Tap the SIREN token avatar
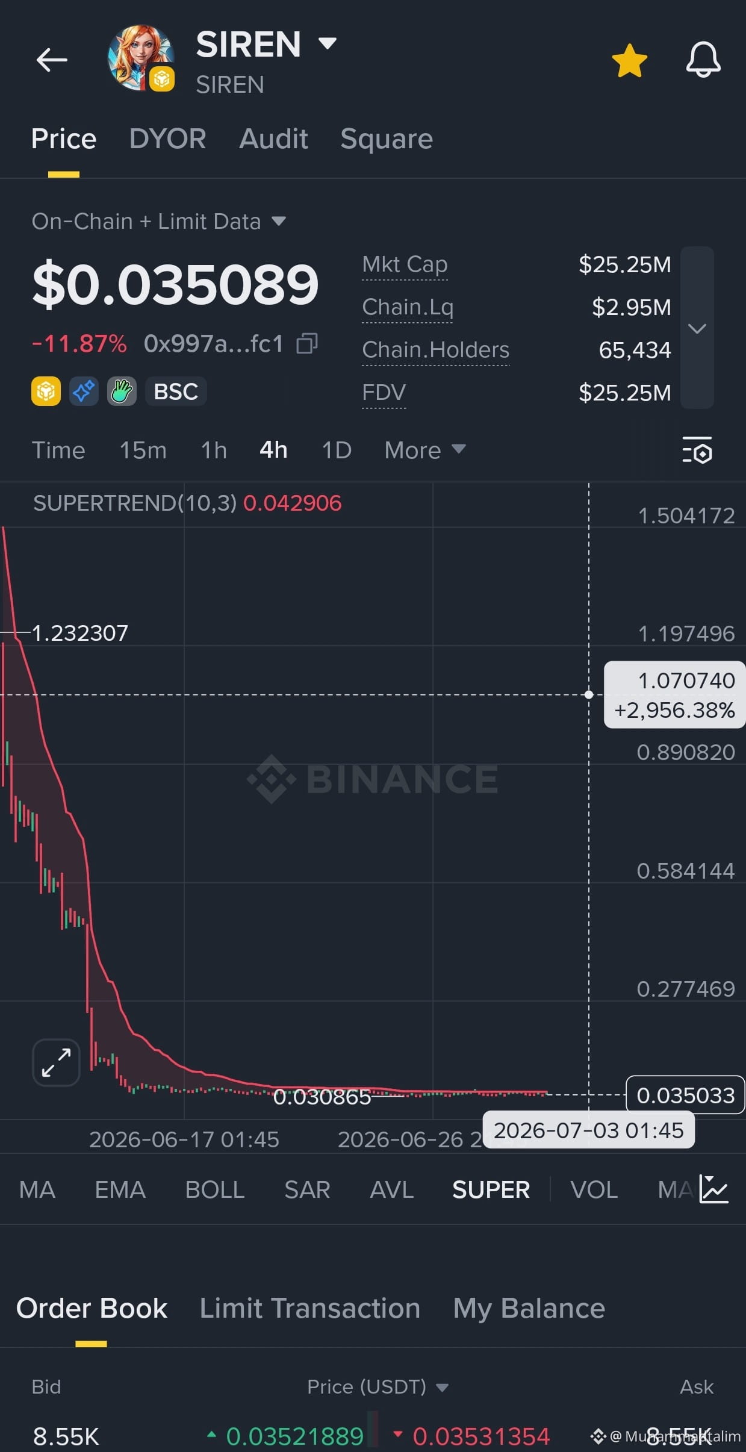The image size is (746, 1452). point(141,58)
